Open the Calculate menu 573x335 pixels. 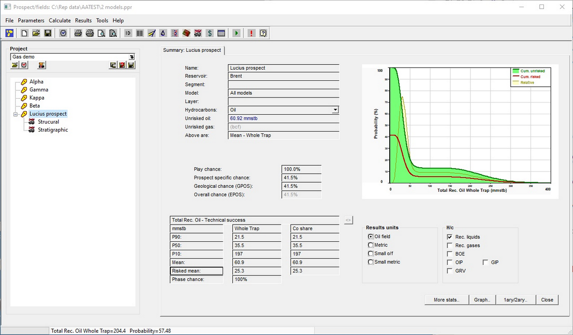pyautogui.click(x=60, y=21)
